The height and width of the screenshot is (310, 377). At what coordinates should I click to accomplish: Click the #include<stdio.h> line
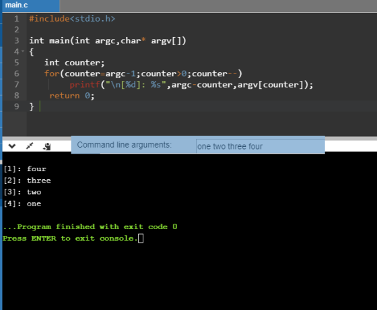pos(72,19)
